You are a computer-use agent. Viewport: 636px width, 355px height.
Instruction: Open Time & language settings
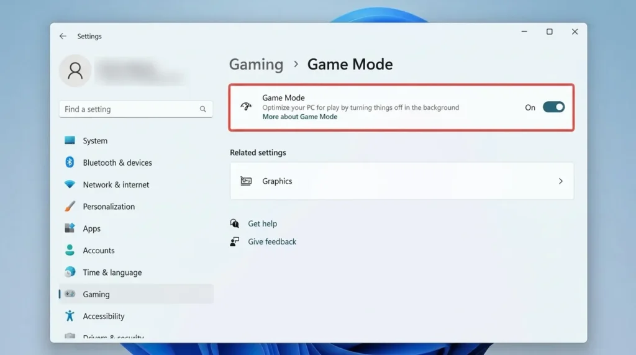pos(136,272)
